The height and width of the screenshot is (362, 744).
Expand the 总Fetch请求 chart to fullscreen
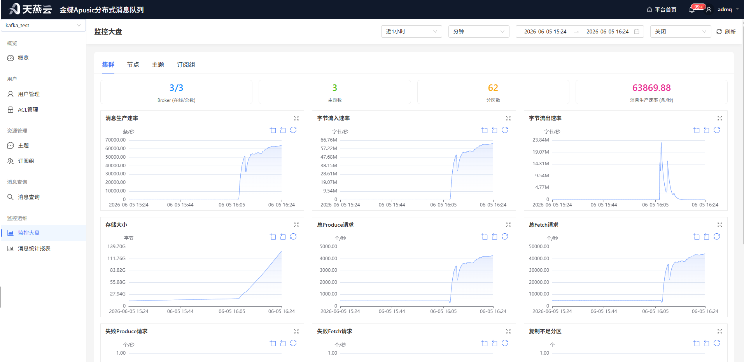point(720,225)
